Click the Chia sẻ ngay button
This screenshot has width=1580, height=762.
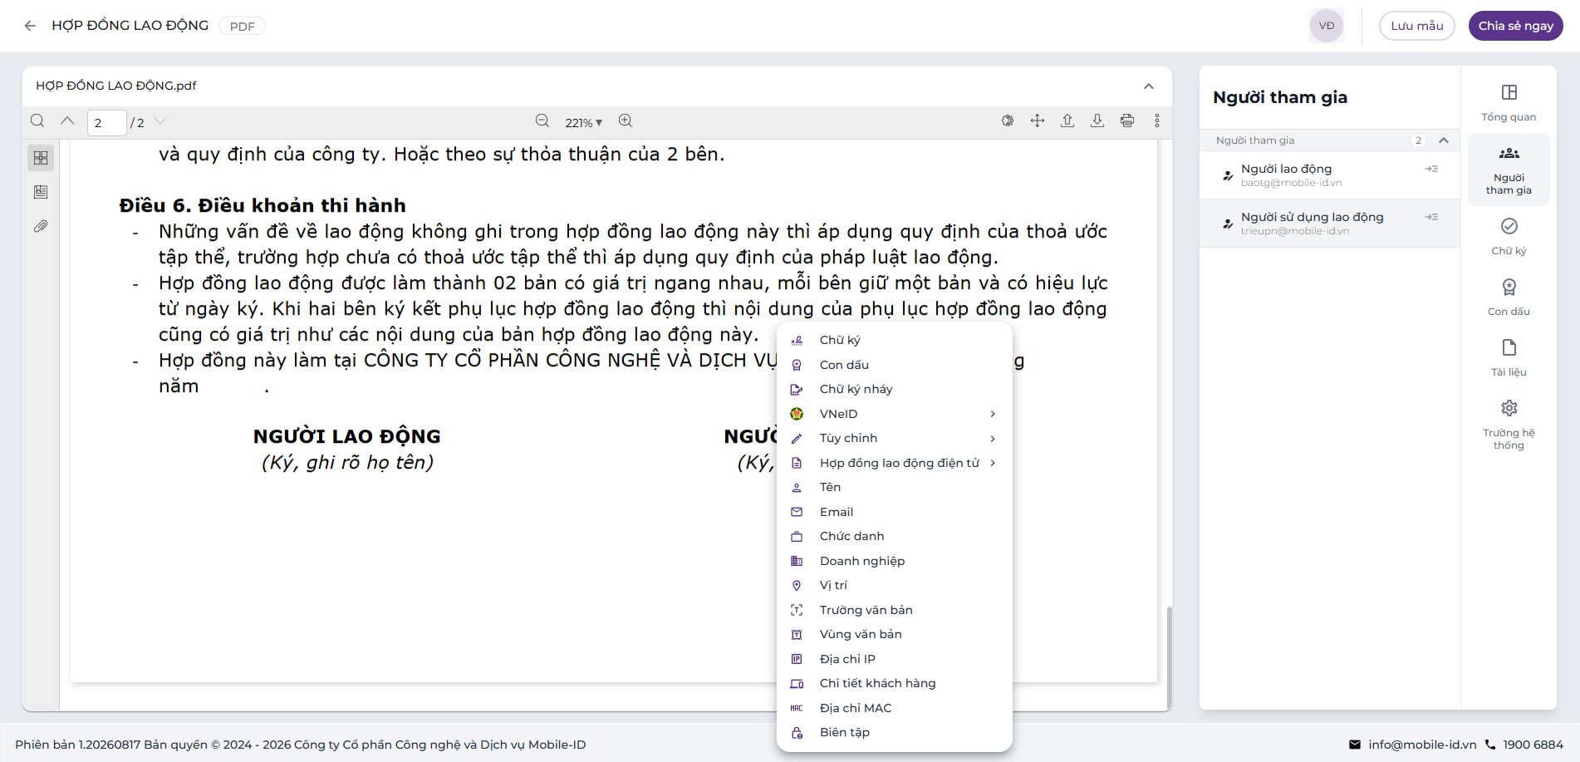coord(1515,26)
